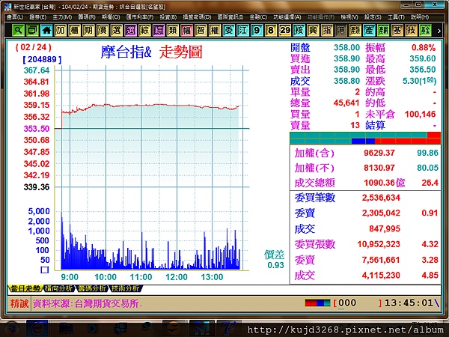Click the magenta 綜 toolbar button

click(159, 30)
